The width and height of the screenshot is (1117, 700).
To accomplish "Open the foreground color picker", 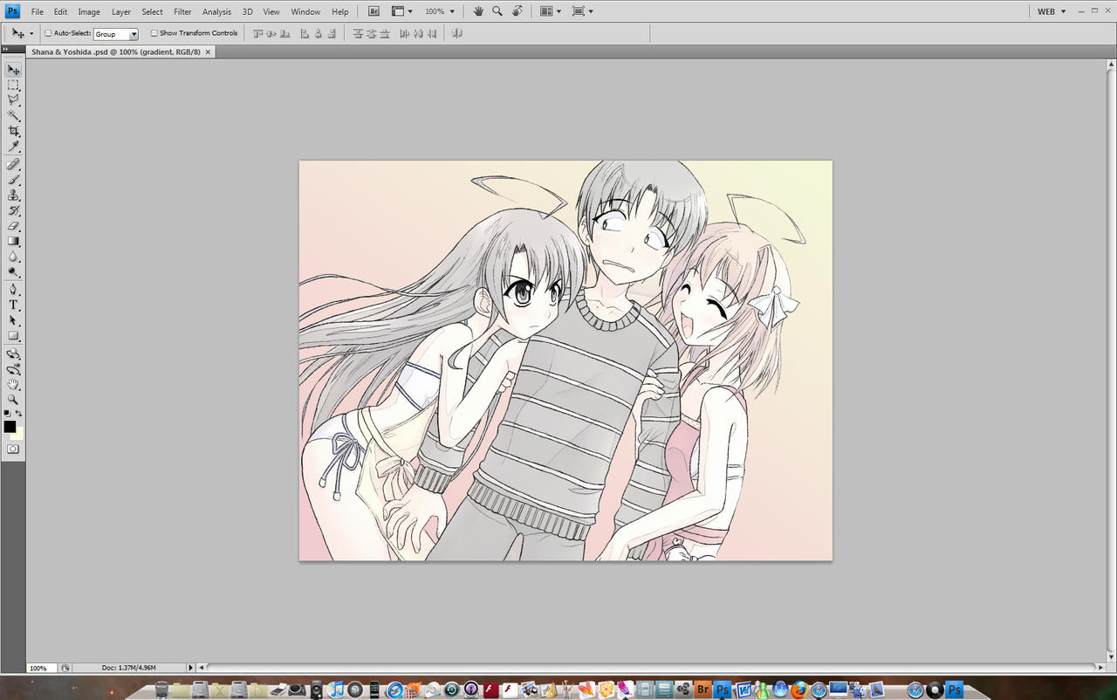I will click(10, 427).
